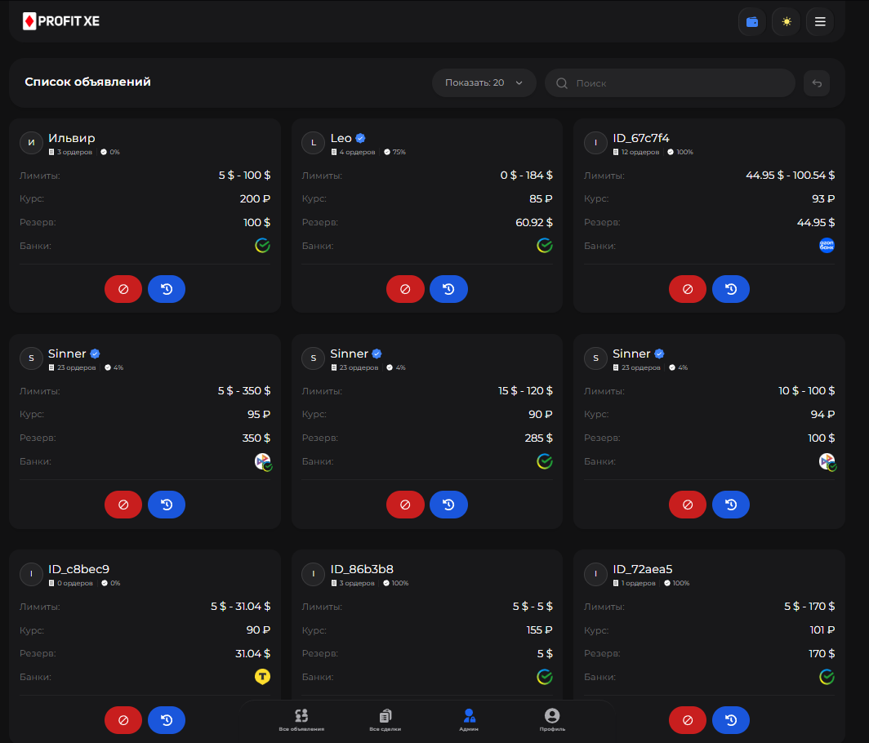This screenshot has height=743, width=869.
Task: Click bank icon on Sinner's 350 $ reserve card
Action: tap(263, 461)
